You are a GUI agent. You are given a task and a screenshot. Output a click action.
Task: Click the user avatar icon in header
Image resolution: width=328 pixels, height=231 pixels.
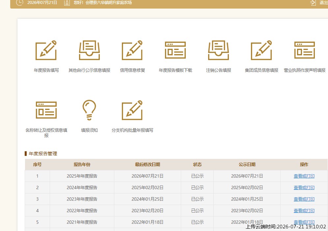click(x=67, y=3)
